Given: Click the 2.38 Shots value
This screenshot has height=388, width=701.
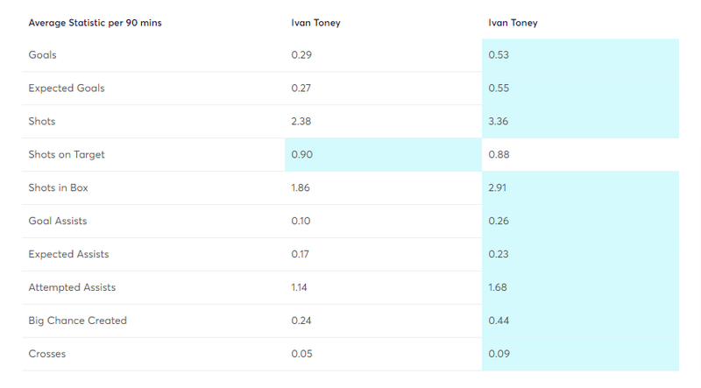Looking at the screenshot, I should click(x=301, y=121).
